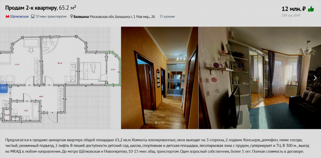Viewport: 321px width, 158px height.
Task: Open the Продам 2-к квартиру listing title
Action: tap(31, 8)
